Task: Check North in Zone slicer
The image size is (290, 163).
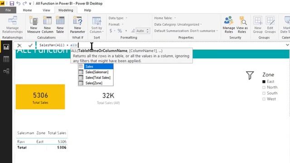Action: pyautogui.click(x=264, y=87)
